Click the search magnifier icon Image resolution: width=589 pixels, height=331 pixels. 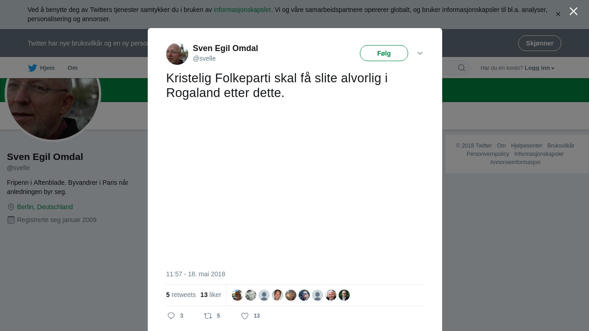(x=461, y=68)
